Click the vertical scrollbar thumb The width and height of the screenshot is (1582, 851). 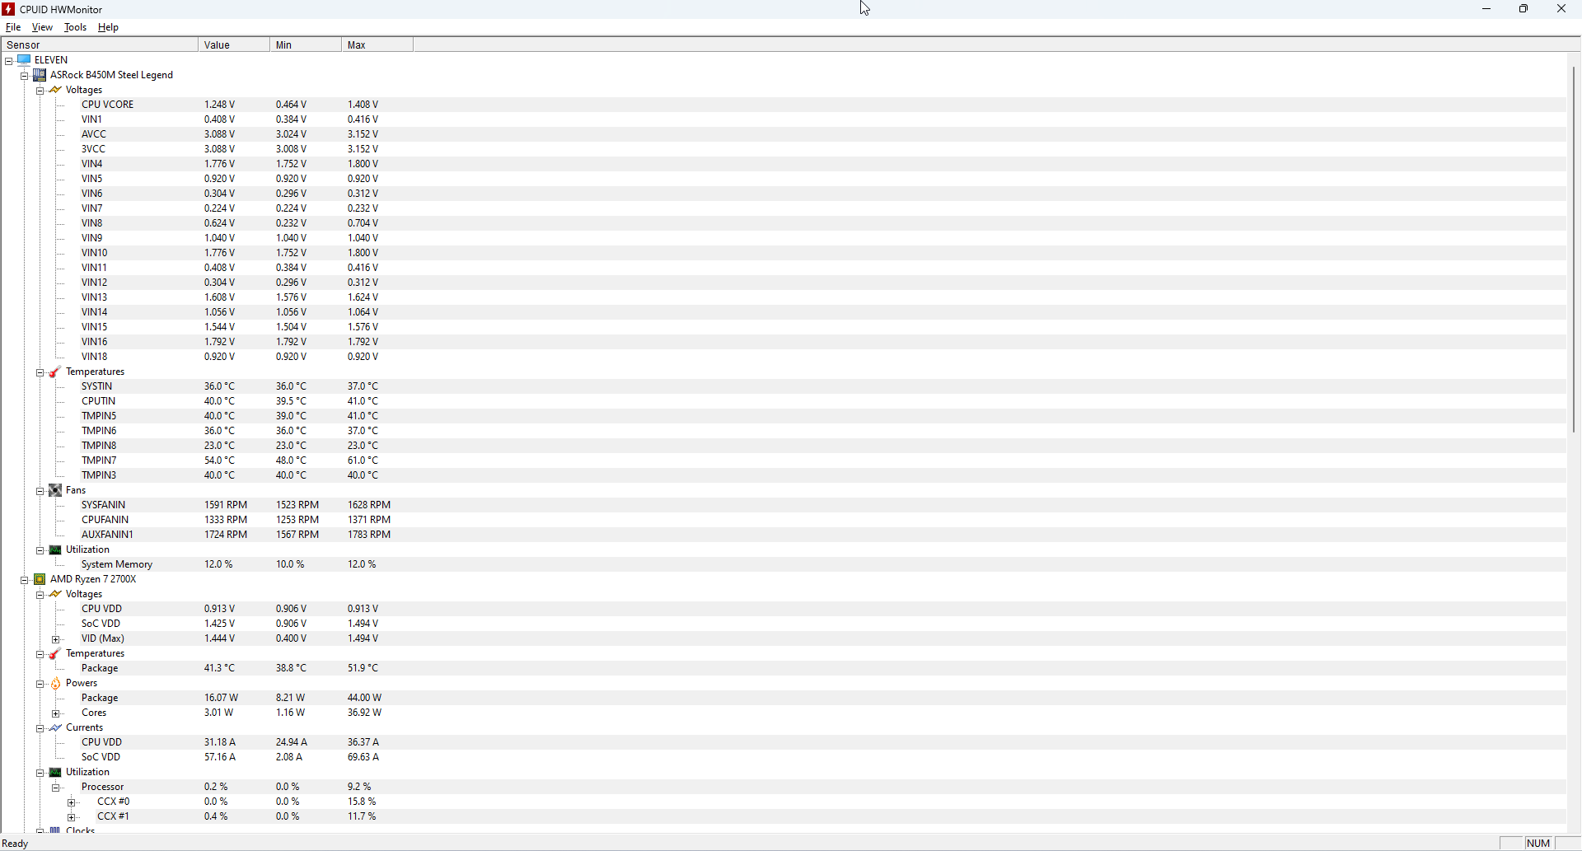point(1574,249)
